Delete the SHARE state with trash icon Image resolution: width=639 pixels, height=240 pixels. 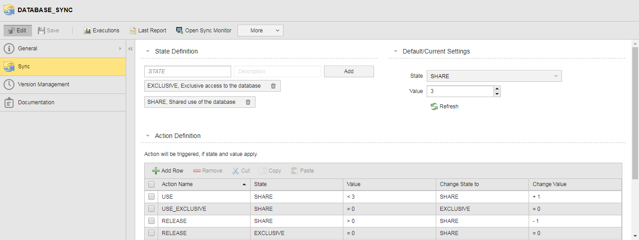248,102
